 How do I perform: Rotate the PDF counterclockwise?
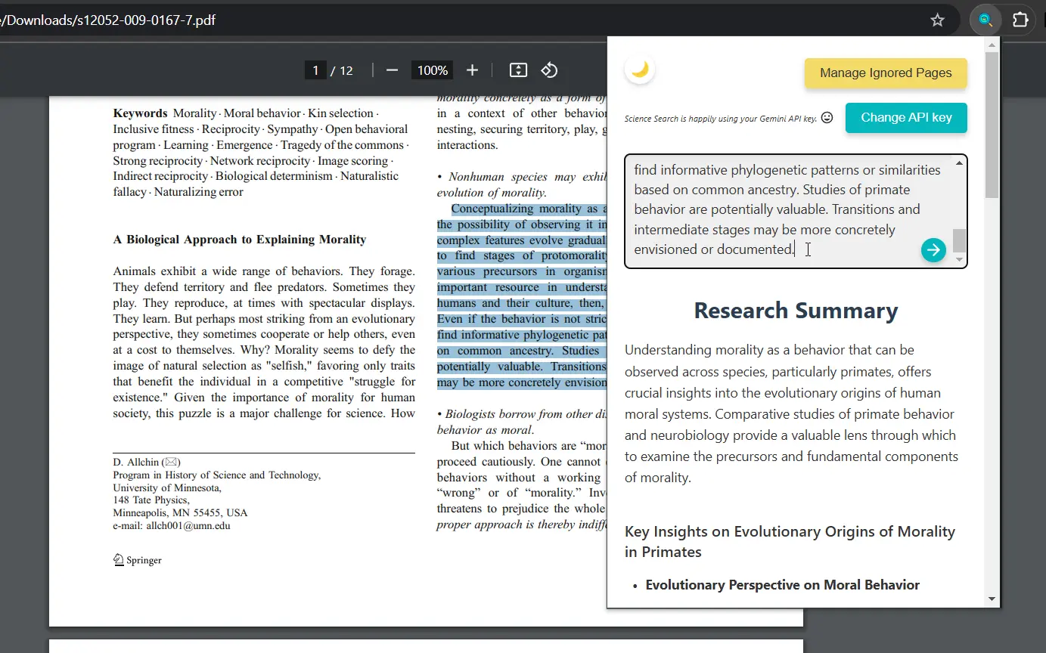click(x=549, y=70)
